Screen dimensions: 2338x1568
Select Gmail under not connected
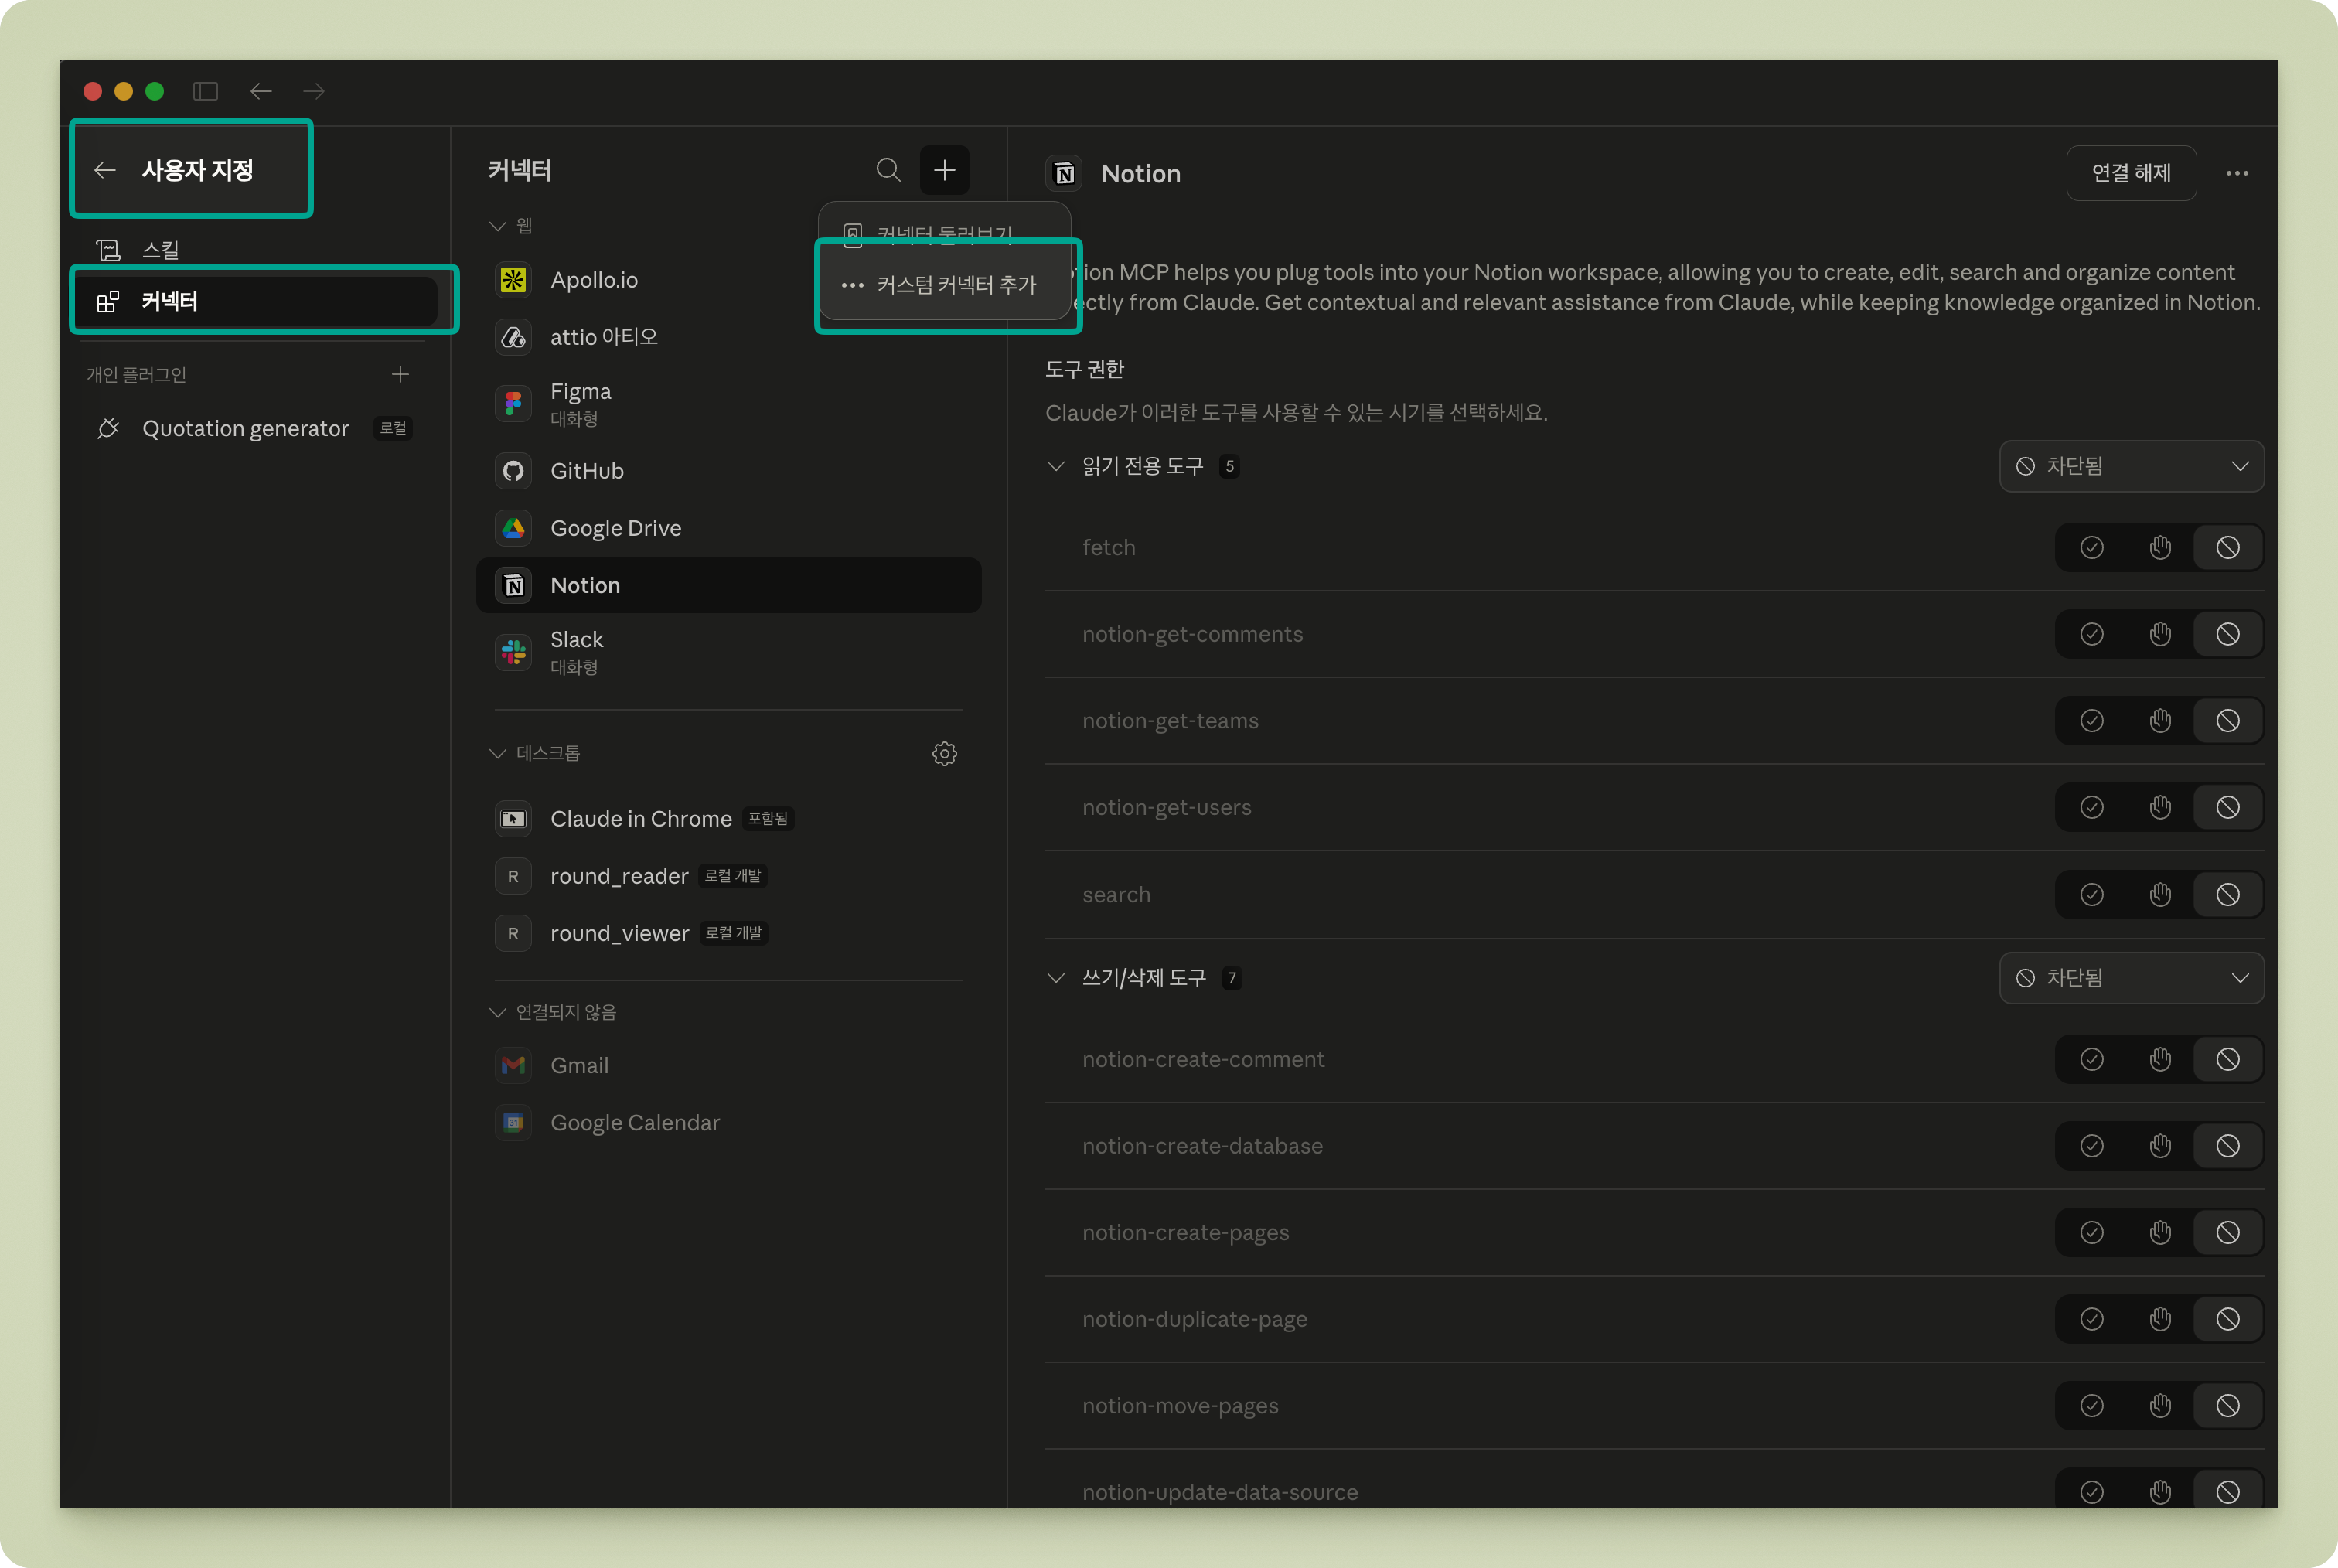(x=579, y=1065)
